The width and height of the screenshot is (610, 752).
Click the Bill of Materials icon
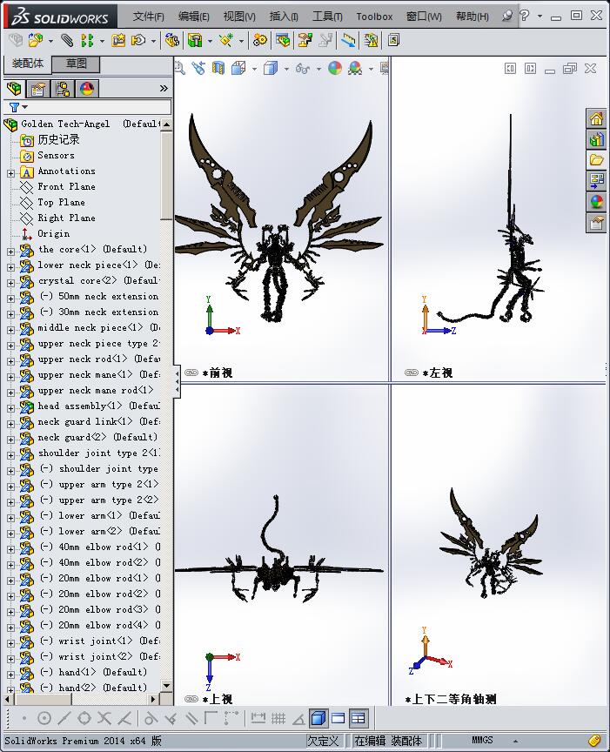point(283,40)
